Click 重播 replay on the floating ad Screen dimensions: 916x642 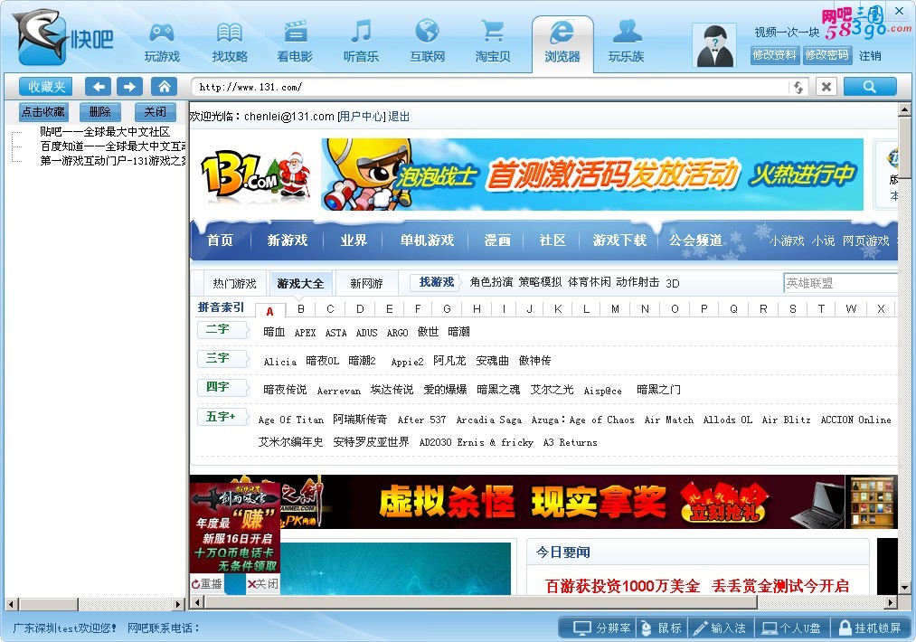(x=207, y=583)
